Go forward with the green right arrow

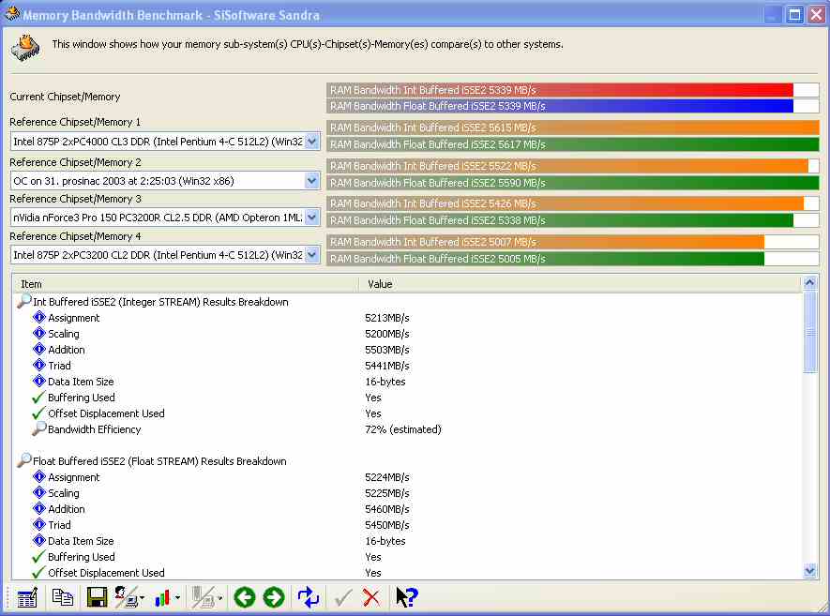click(x=274, y=597)
